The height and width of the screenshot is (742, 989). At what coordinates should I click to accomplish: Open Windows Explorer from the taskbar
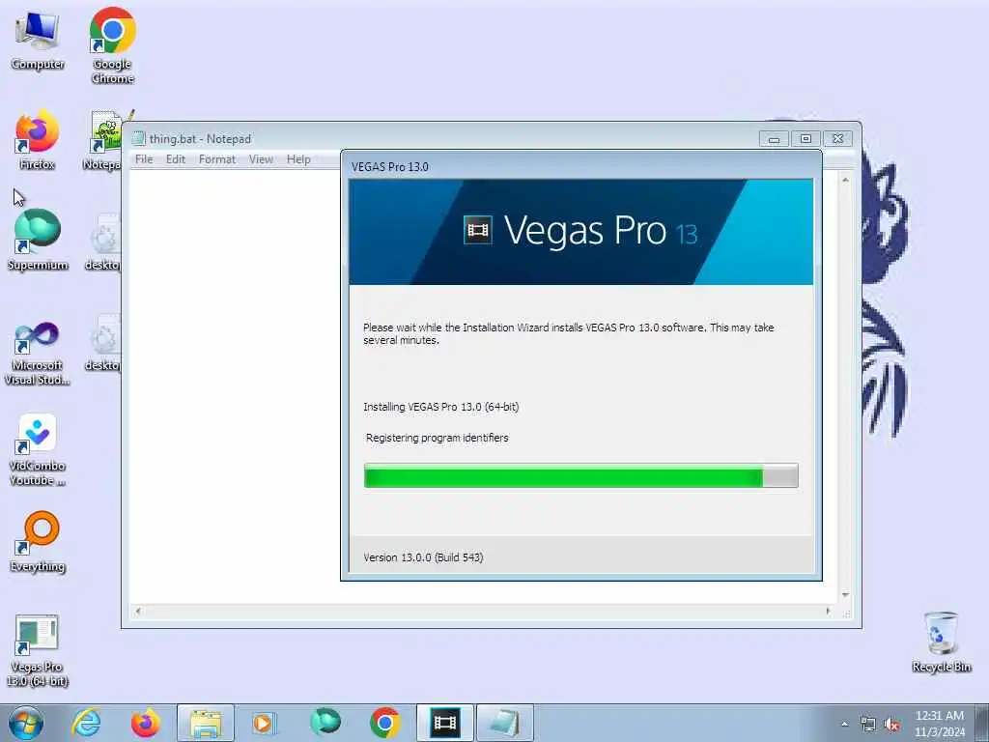click(206, 723)
